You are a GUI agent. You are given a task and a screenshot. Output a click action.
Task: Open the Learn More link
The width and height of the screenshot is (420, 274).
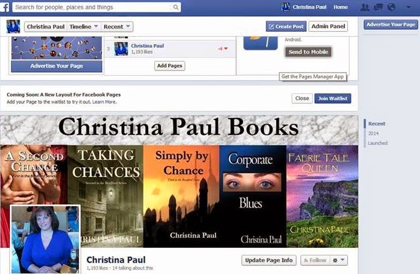(104, 102)
